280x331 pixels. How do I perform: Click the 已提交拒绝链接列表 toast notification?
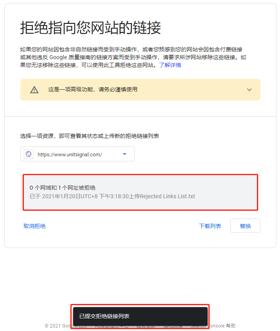[x=140, y=316]
